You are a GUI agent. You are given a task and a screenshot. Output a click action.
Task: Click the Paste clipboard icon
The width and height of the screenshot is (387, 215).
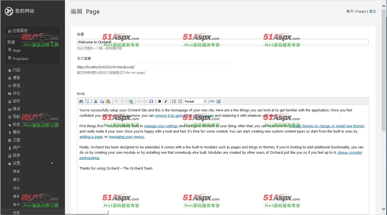[x=108, y=101]
